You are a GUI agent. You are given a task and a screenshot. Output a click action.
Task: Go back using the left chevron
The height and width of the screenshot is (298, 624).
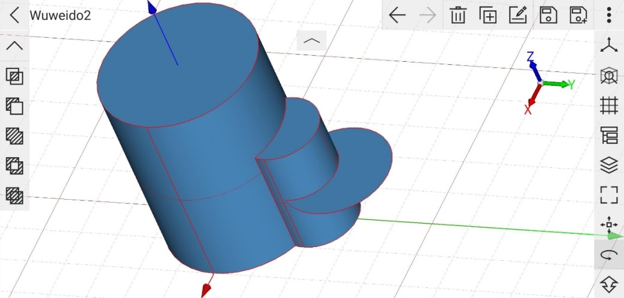pos(14,15)
